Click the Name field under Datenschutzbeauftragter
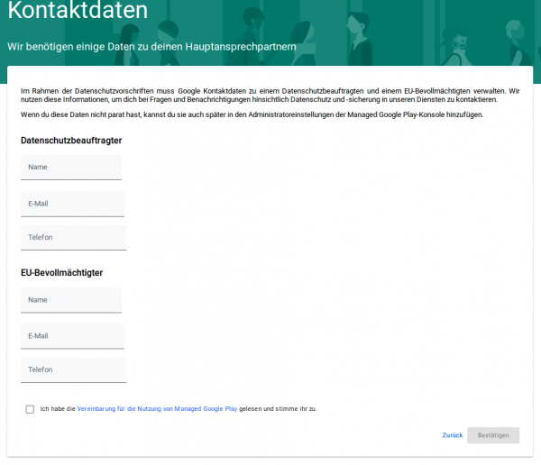The image size is (541, 465). pyautogui.click(x=70, y=168)
